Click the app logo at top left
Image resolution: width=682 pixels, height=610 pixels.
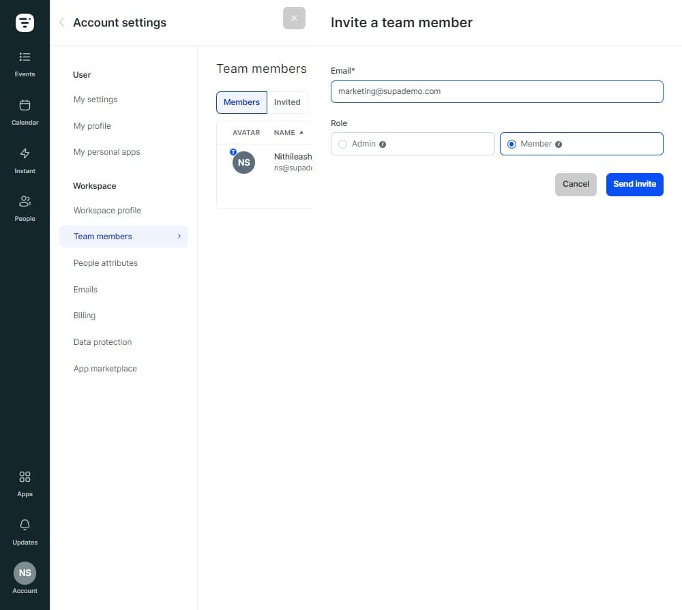click(x=25, y=22)
